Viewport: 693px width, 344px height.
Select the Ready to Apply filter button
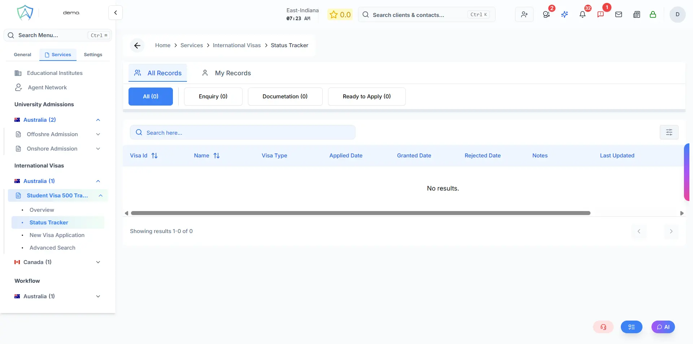pos(367,96)
